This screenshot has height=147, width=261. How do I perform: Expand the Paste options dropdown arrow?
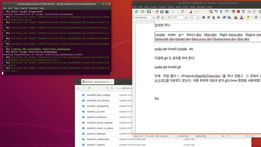(186, 11)
